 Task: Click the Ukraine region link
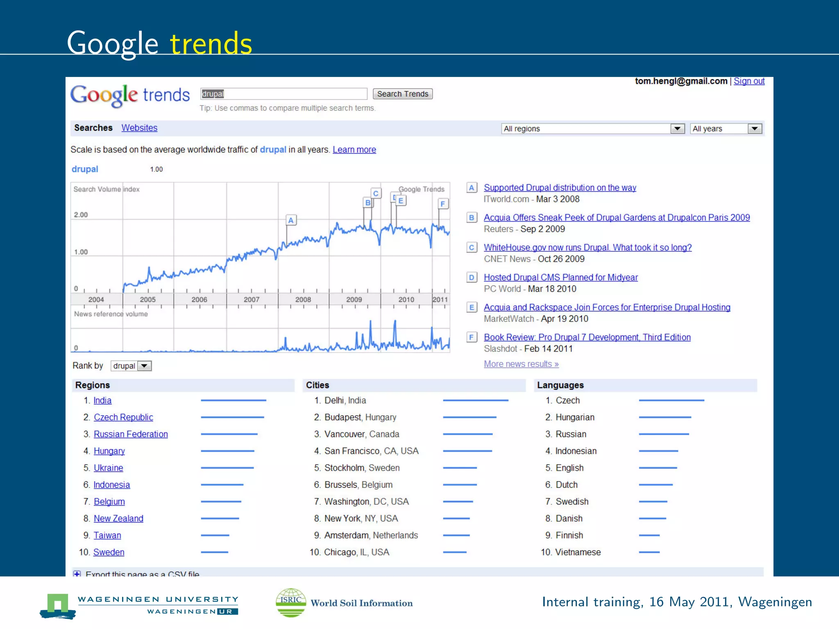click(x=108, y=468)
